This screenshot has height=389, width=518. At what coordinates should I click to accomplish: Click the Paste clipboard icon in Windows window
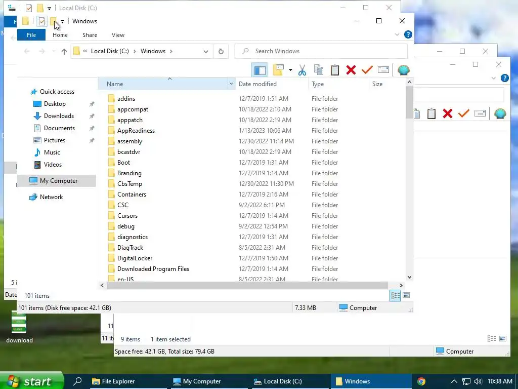(x=335, y=70)
